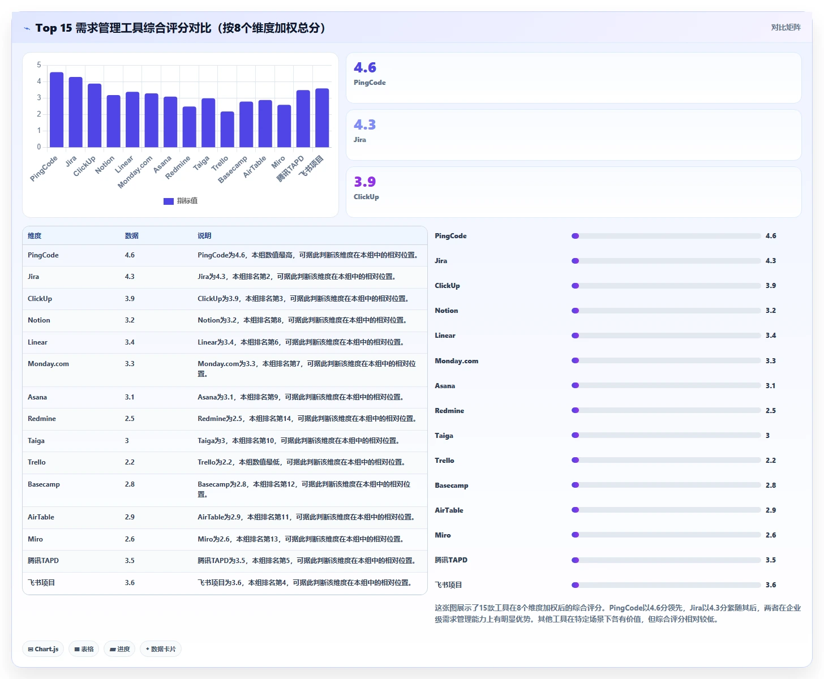This screenshot has width=824, height=679.
Task: Click the Linear name cell in the table
Action: 37,342
